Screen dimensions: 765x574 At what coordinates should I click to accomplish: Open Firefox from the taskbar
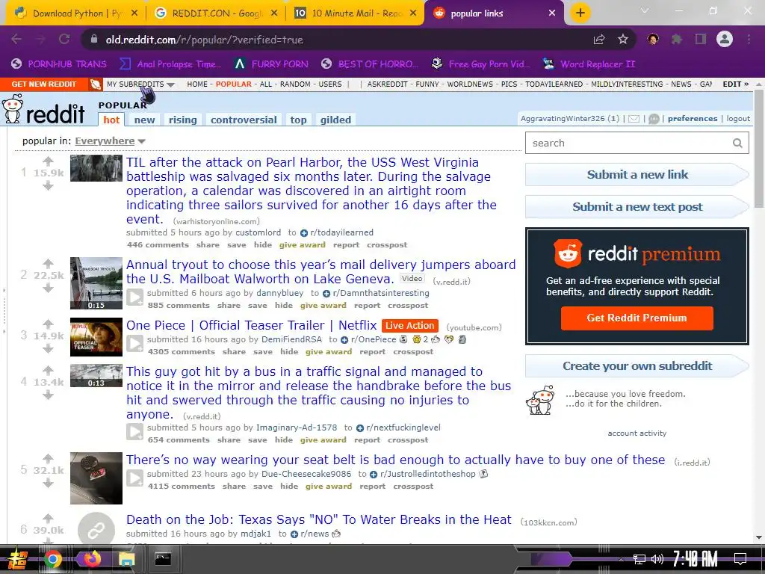pos(92,558)
